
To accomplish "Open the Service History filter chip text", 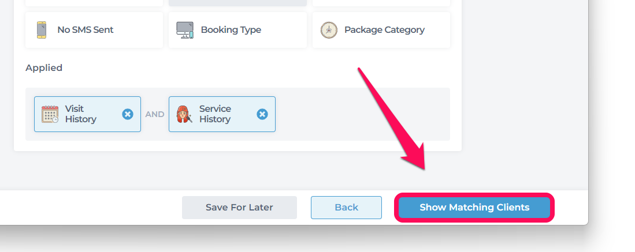I will point(215,114).
